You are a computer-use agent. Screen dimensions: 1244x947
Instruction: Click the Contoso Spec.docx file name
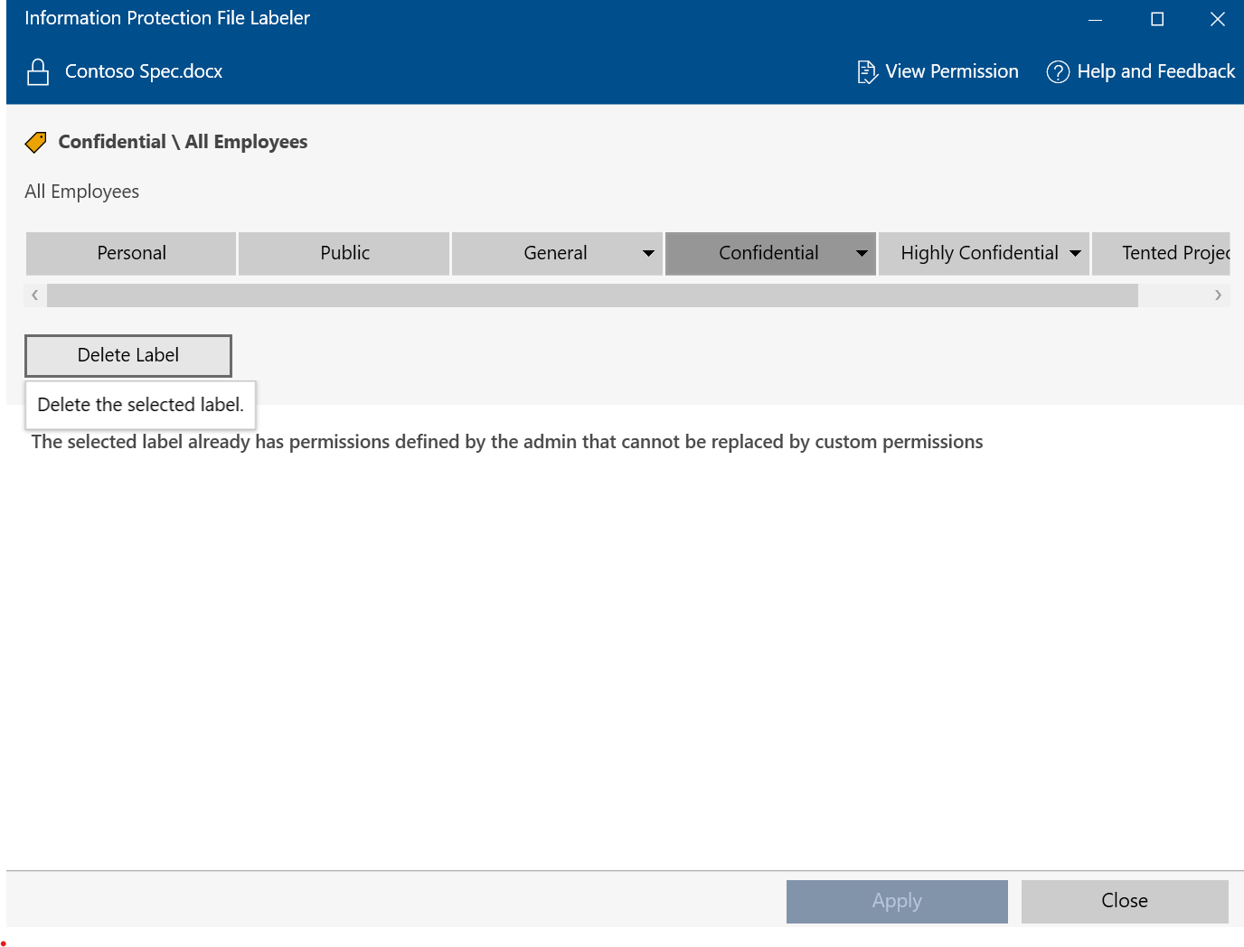[144, 71]
